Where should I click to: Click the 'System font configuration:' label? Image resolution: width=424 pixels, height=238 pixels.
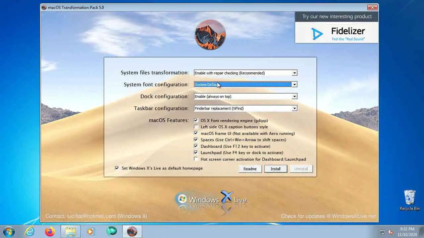pyautogui.click(x=156, y=85)
